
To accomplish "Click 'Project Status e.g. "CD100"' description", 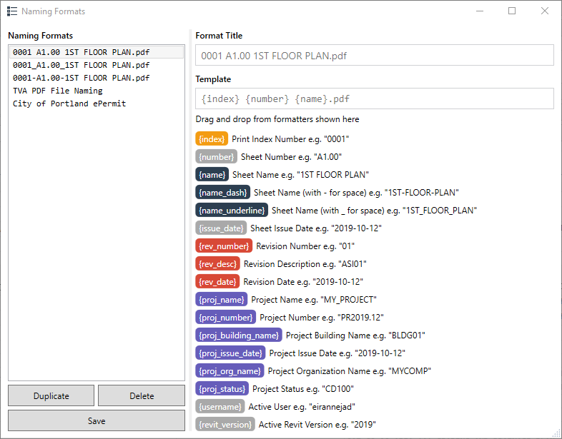I will (303, 389).
